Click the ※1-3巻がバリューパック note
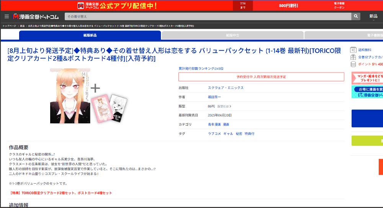Screen dimensions: 383x208 click(x=38, y=184)
